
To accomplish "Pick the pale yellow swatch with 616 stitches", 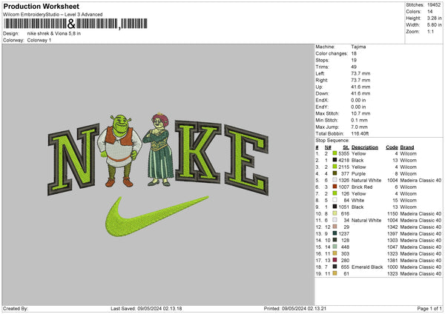I will click(334, 213).
